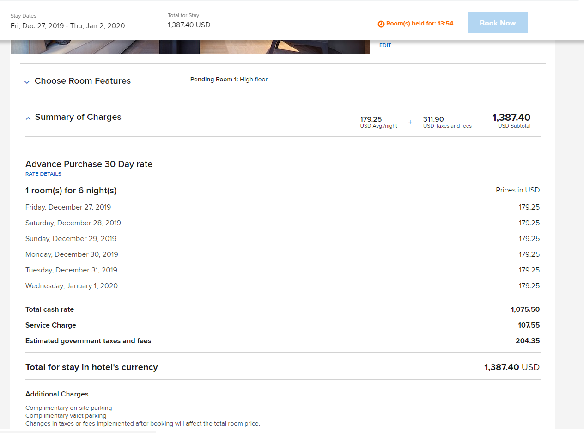Click the Sunday, December 29, 2019 row
The width and height of the screenshot is (584, 433).
point(282,239)
